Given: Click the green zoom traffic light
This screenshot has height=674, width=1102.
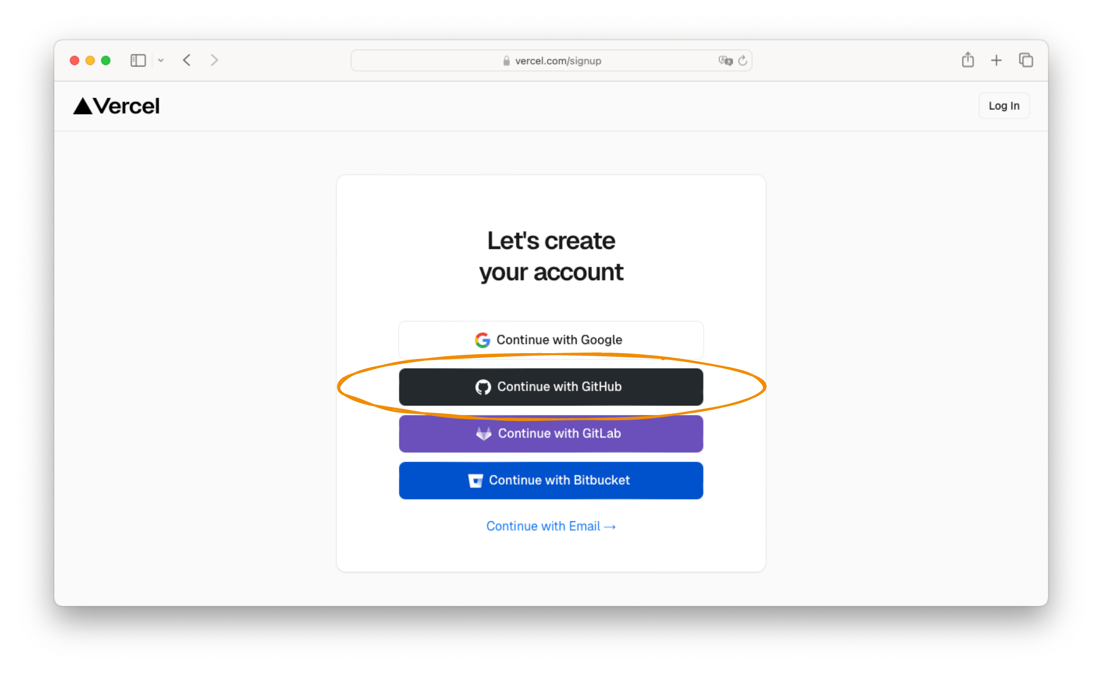Looking at the screenshot, I should coord(105,60).
